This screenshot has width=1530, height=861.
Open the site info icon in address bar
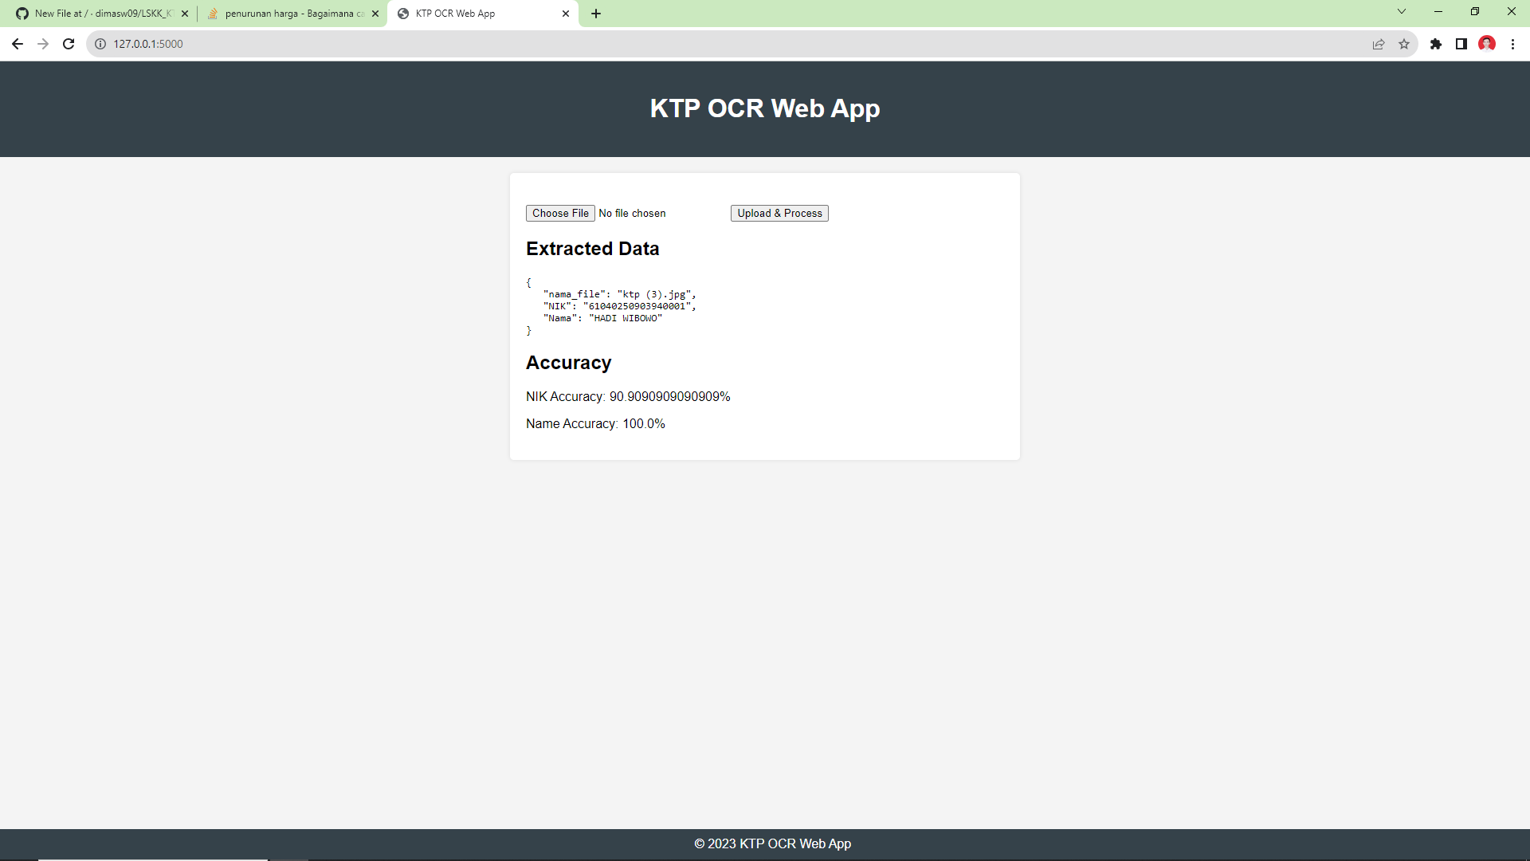pyautogui.click(x=100, y=44)
